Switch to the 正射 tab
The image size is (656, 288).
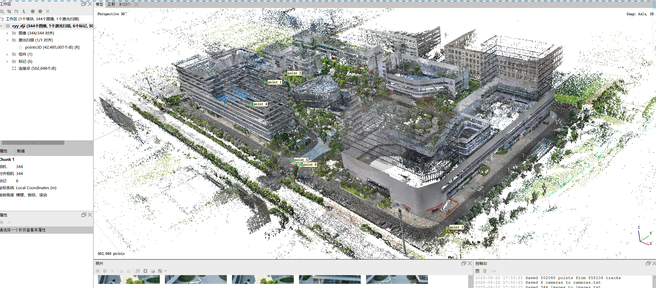pyautogui.click(x=111, y=4)
